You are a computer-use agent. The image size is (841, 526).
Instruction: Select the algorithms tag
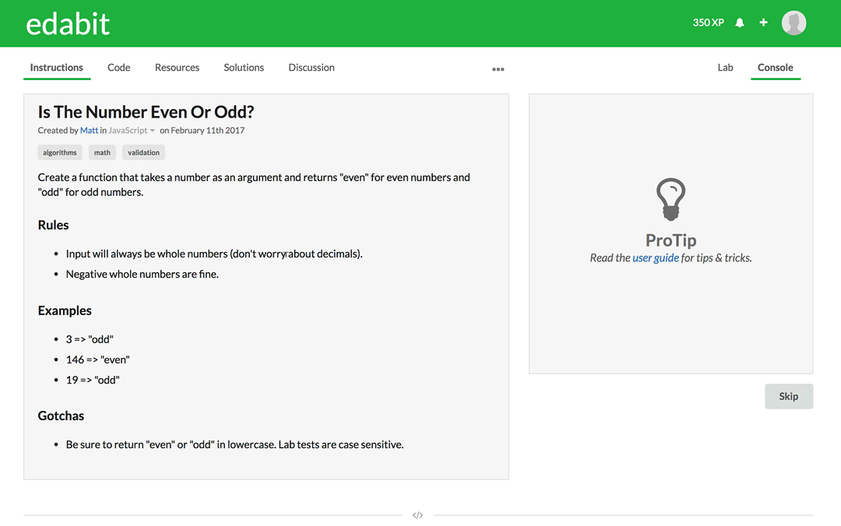coord(59,152)
